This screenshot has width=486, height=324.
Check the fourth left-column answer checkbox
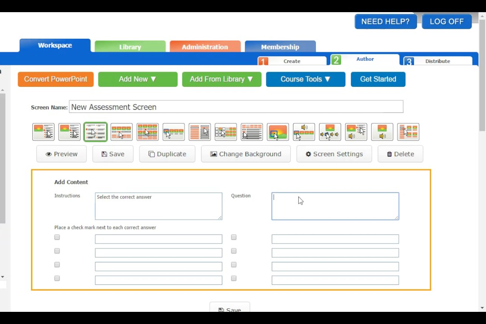(57, 278)
